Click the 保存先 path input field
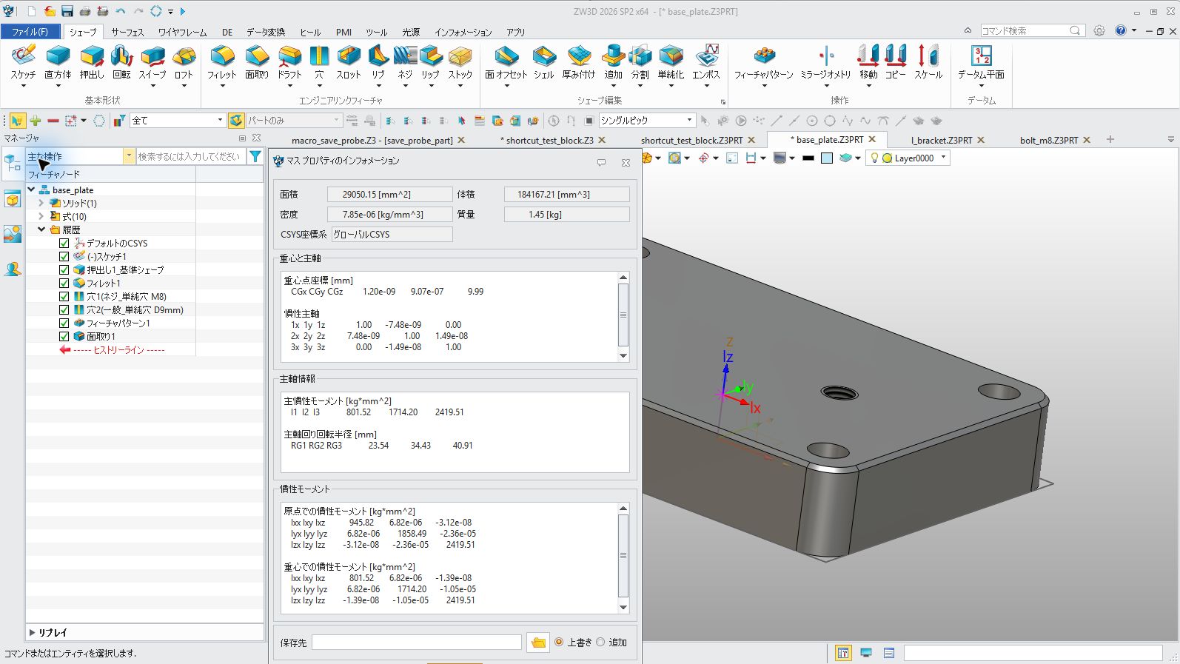This screenshot has height=664, width=1180. pos(416,642)
